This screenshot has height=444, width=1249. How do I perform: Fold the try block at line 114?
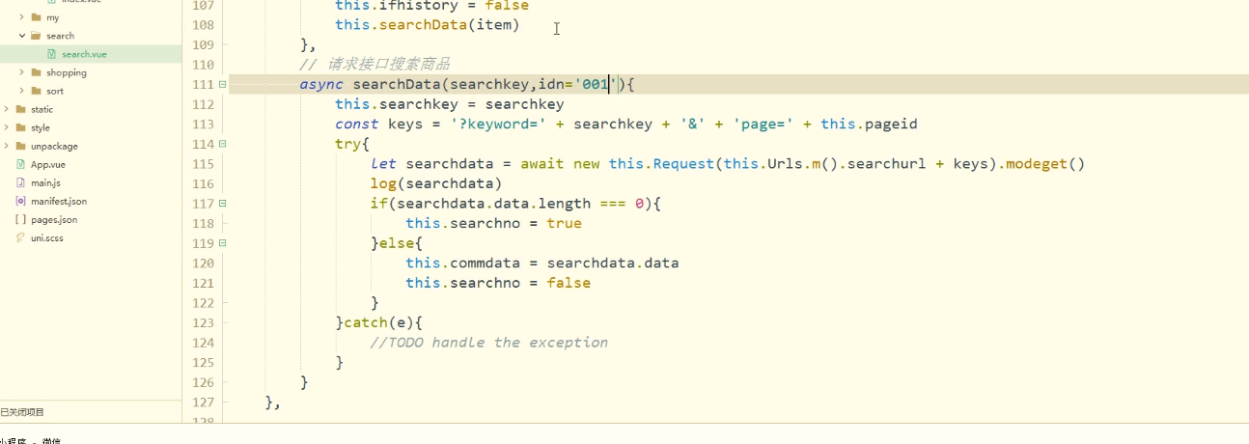pos(223,144)
